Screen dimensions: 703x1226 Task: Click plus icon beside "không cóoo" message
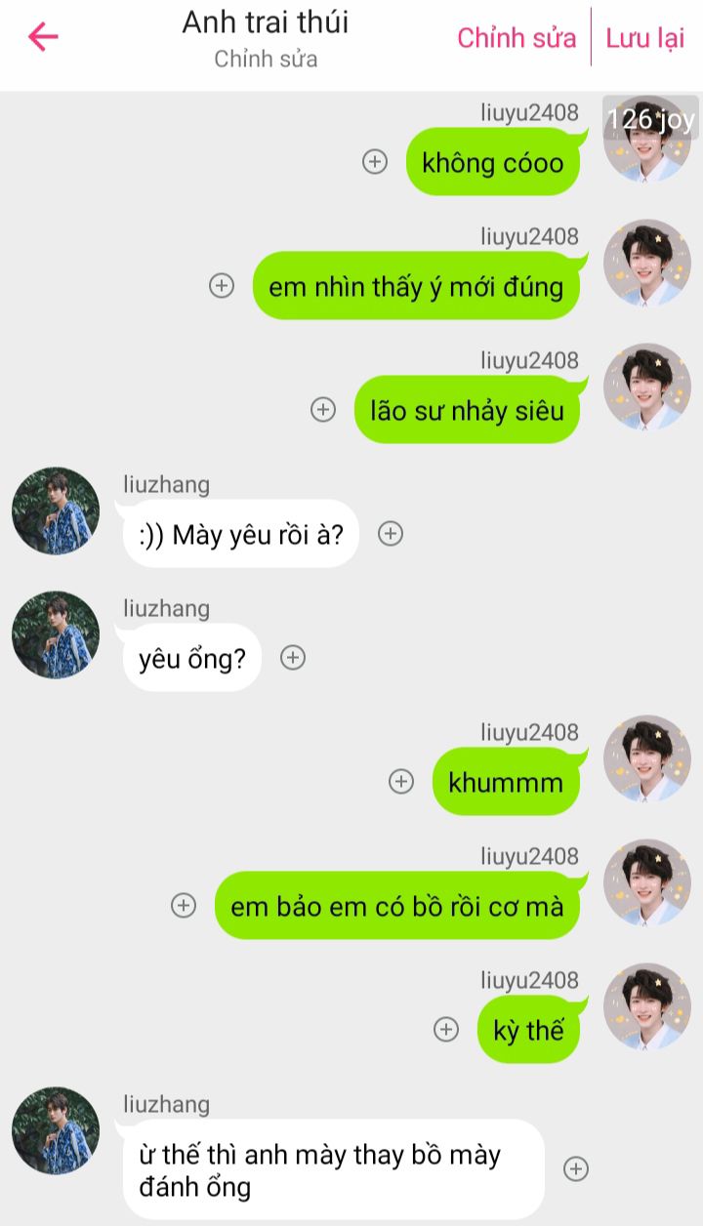(375, 162)
